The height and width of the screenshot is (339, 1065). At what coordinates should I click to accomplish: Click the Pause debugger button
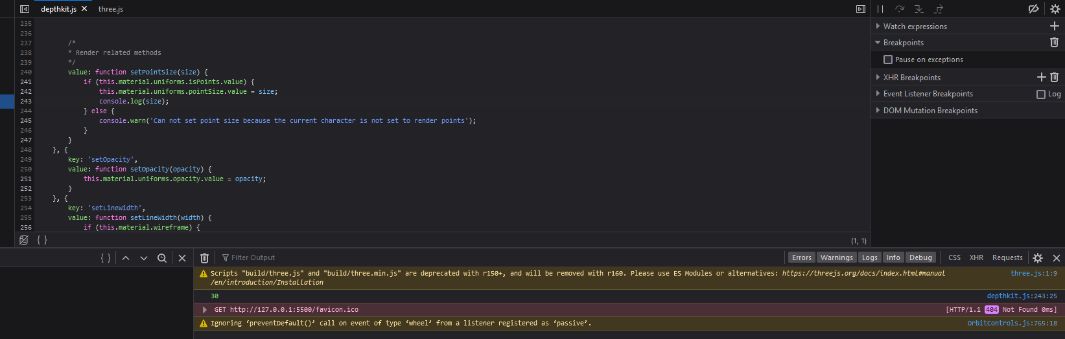point(880,9)
